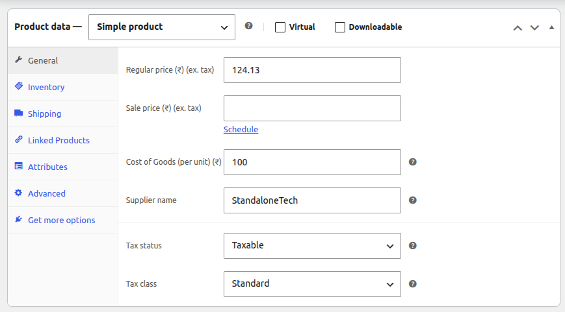
Task: Click the Tax class label
Action: tap(141, 283)
